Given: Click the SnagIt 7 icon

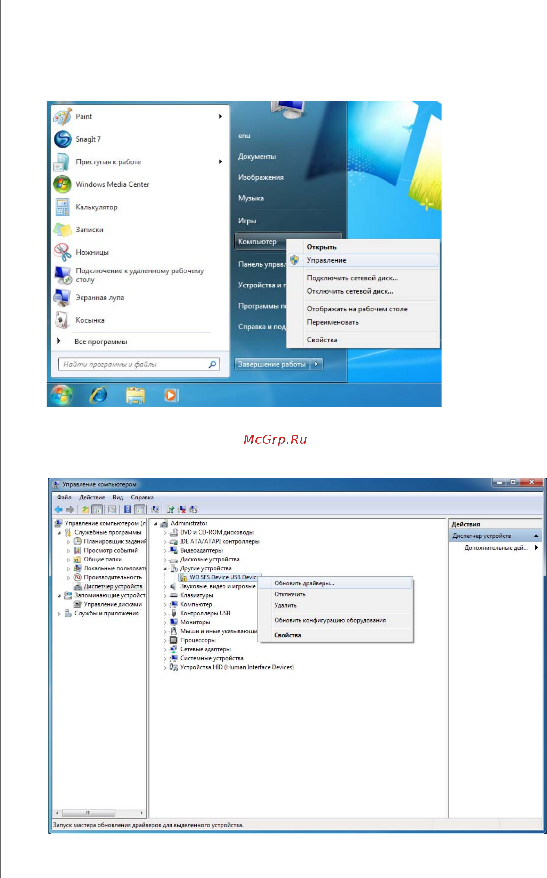Looking at the screenshot, I should pos(63,139).
